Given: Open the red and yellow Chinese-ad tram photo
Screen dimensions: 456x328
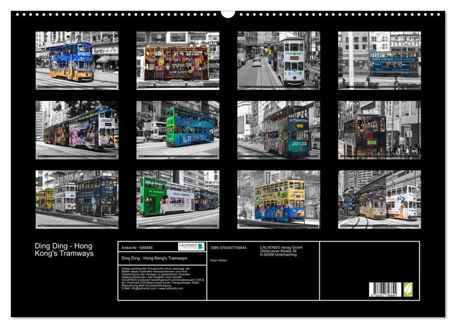Looking at the screenshot, I should [178, 60].
